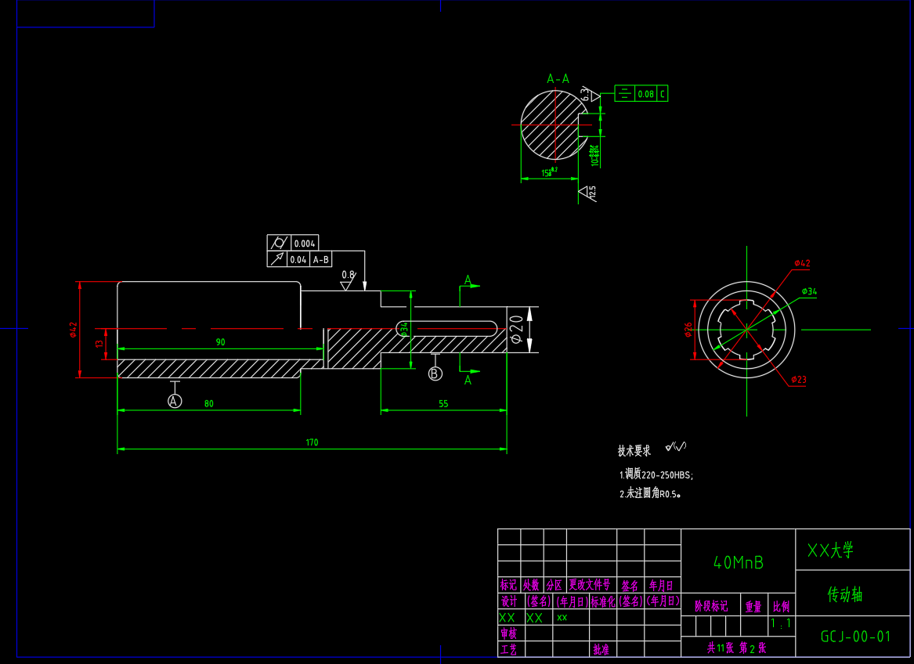Image resolution: width=914 pixels, height=664 pixels.
Task: Click the GCJ-00-01 drawing number
Action: coord(855,637)
